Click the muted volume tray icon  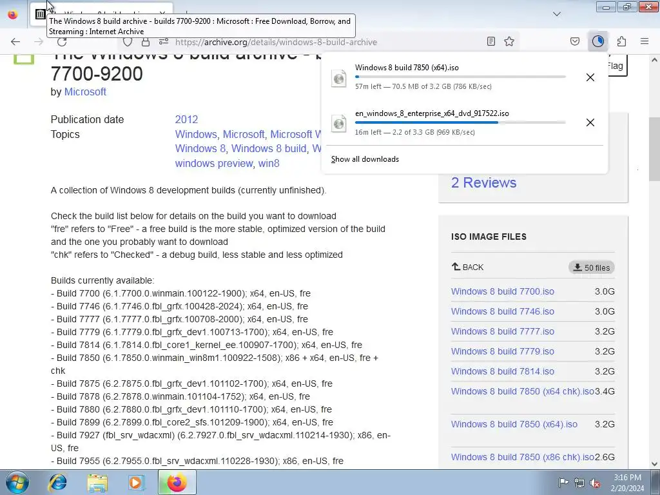pyautogui.click(x=595, y=483)
